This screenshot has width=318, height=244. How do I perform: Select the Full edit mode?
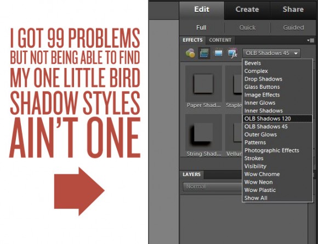pyautogui.click(x=201, y=27)
